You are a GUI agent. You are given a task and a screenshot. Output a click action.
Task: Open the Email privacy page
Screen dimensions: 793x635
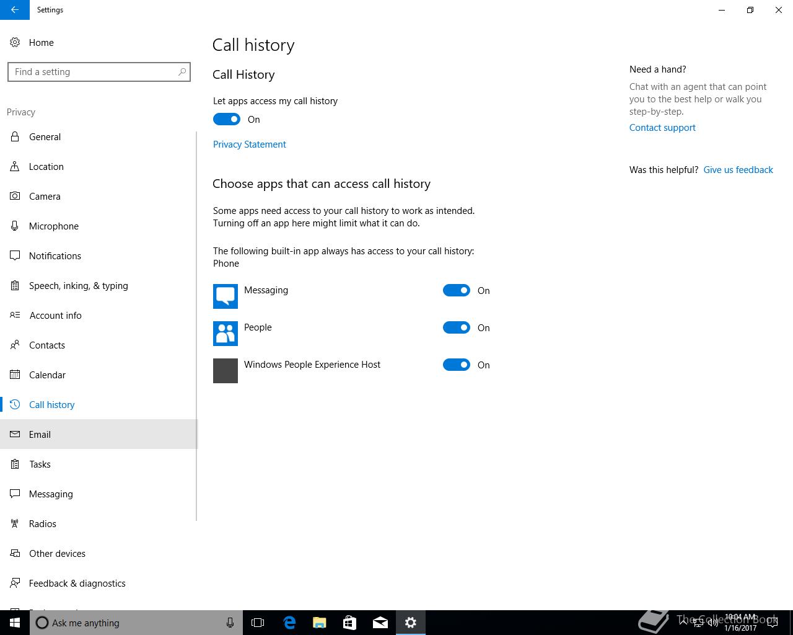pyautogui.click(x=98, y=434)
